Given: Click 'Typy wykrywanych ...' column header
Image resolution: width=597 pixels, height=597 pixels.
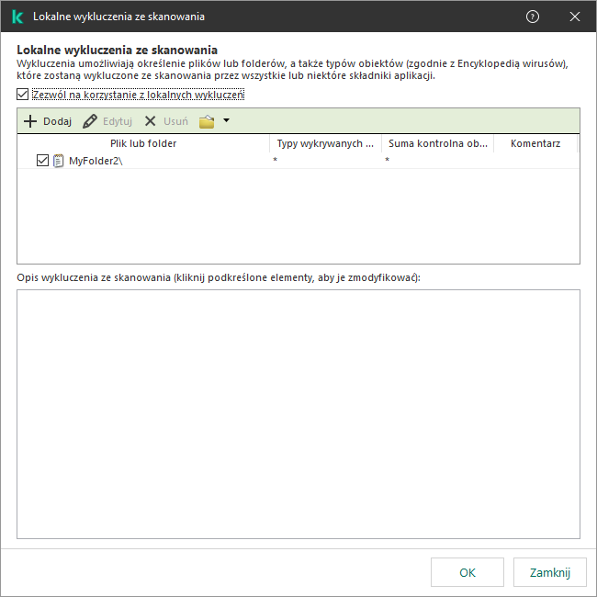Looking at the screenshot, I should tap(325, 143).
